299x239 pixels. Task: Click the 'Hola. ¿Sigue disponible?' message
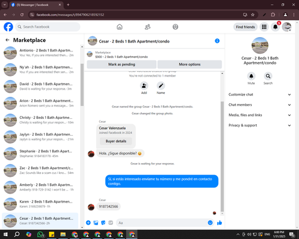click(120, 154)
